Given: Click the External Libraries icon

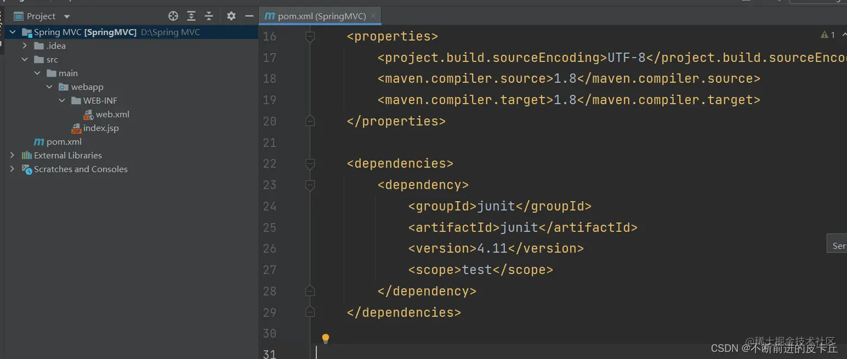Looking at the screenshot, I should pos(26,155).
